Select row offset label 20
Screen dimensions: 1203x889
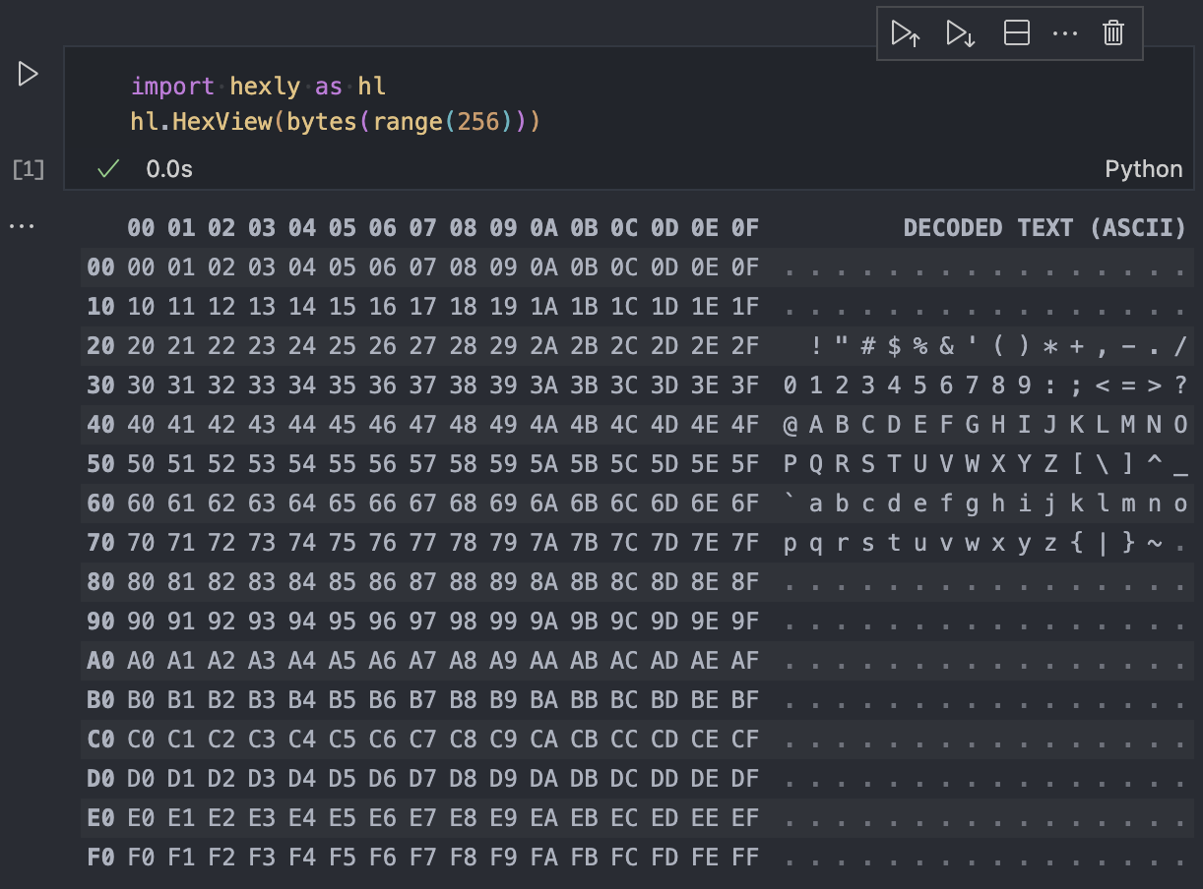[100, 346]
